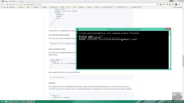This screenshot has width=184, height=103.
Task: Click Command Prompt scrollbar up arrow
Action: 169,32
